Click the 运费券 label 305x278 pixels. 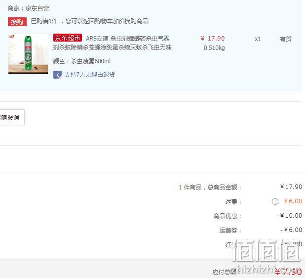pyautogui.click(x=230, y=231)
